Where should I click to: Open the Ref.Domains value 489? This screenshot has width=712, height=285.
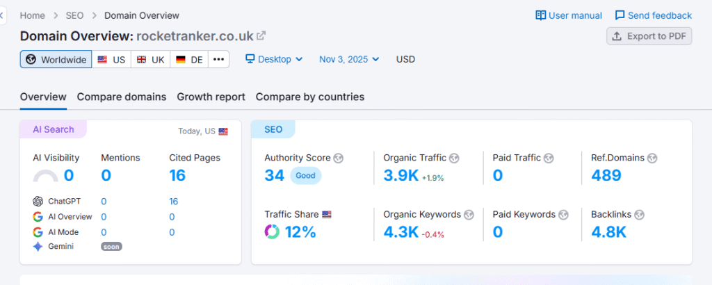pyautogui.click(x=606, y=176)
